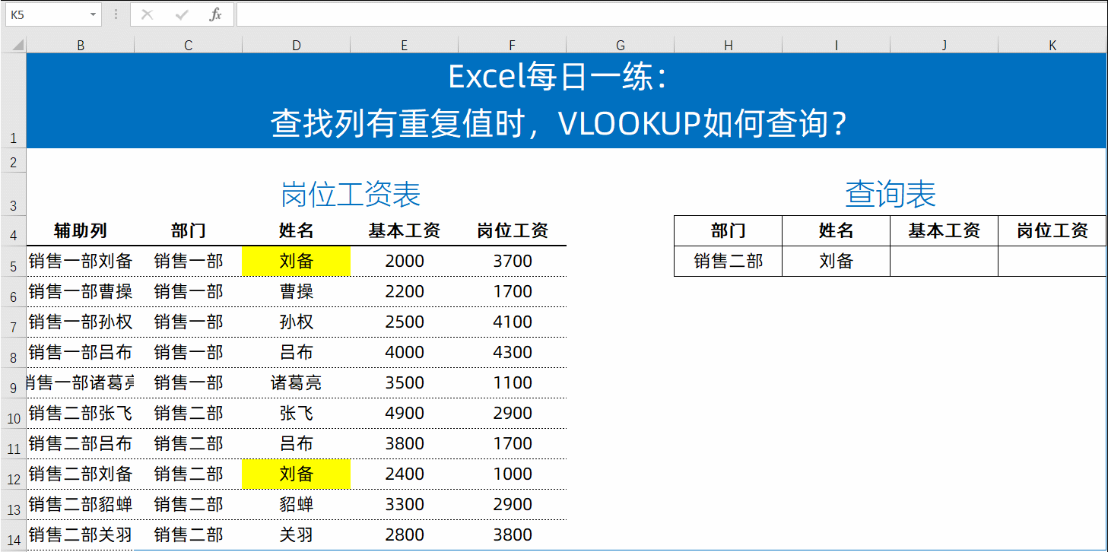Click post salary cell 3700
The height and width of the screenshot is (552, 1108).
point(513,262)
